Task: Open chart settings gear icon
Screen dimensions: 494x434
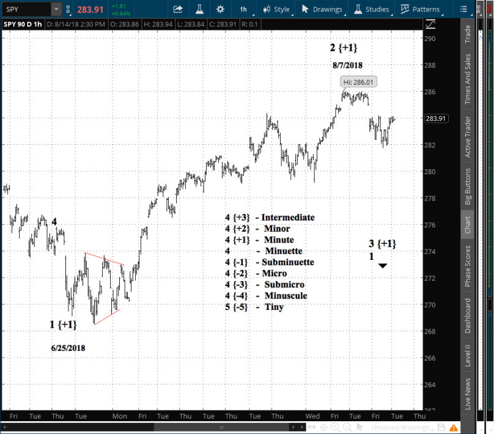Action: pos(220,9)
